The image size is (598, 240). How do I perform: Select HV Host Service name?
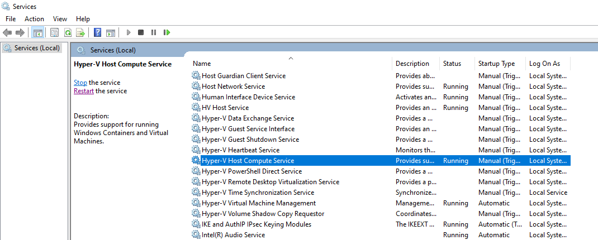click(x=225, y=107)
